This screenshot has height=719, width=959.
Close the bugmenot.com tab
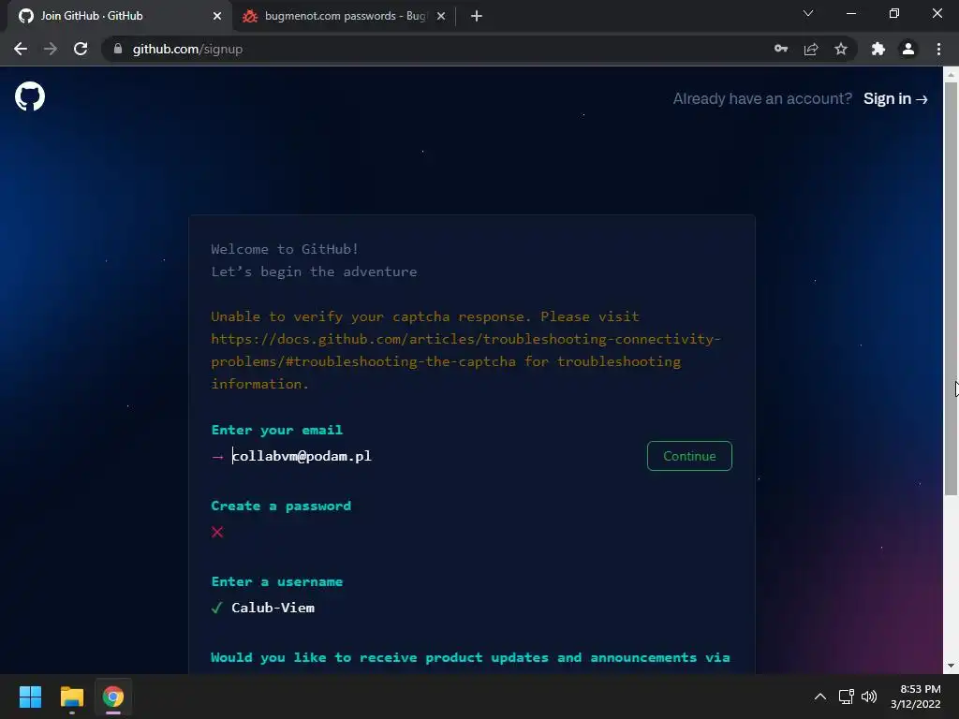tap(441, 16)
